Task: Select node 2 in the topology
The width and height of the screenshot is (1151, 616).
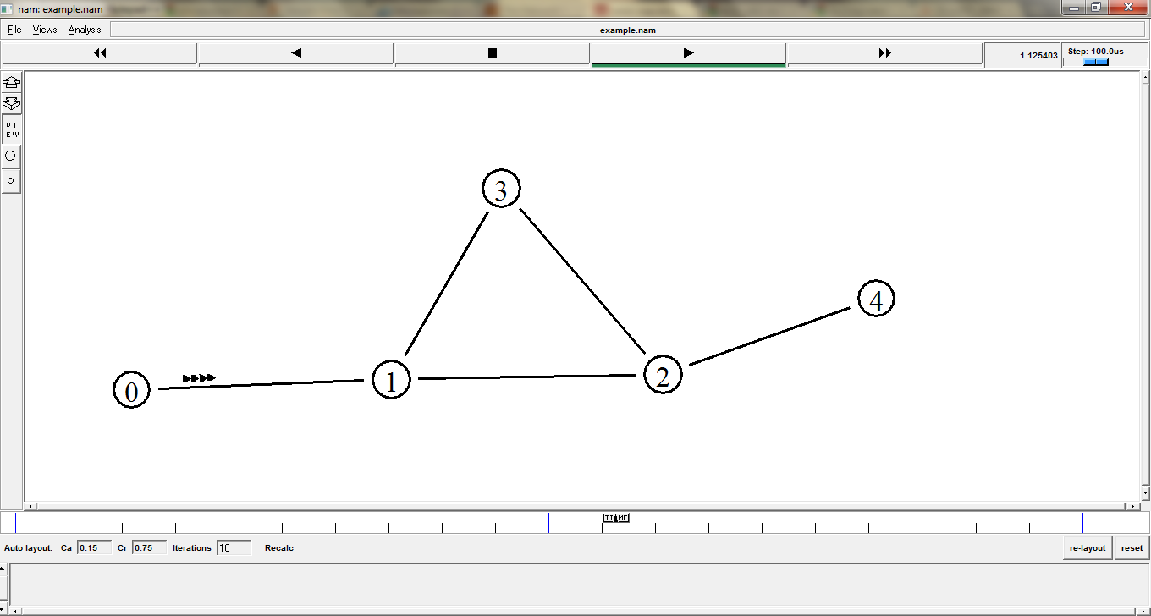Action: click(663, 374)
